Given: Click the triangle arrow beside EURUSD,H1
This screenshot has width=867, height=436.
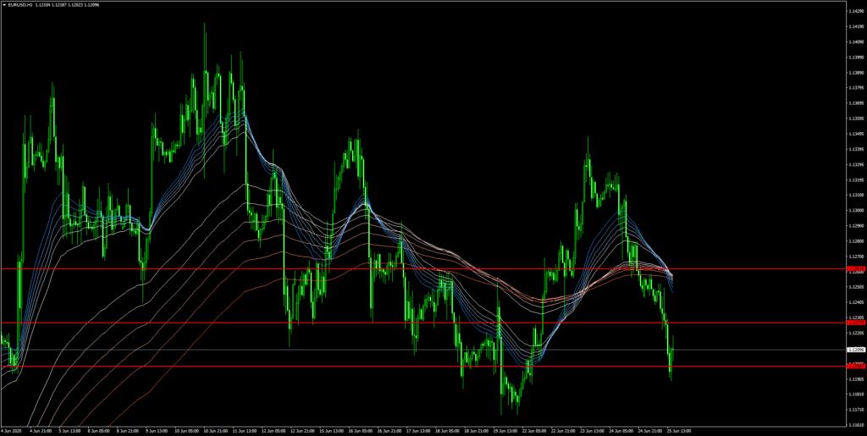Looking at the screenshot, I should (x=4, y=4).
